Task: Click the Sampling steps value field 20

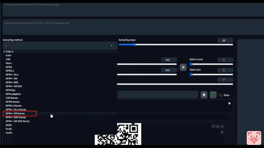Action: (x=225, y=40)
